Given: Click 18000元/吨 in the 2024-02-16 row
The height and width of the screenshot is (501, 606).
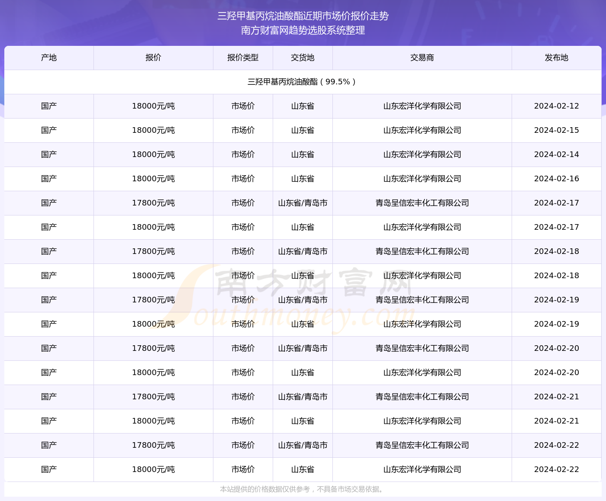Looking at the screenshot, I should click(x=153, y=179).
